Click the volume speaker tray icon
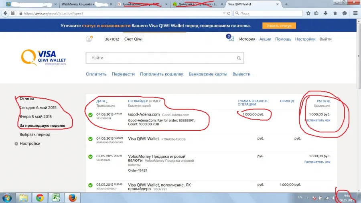Image resolution: width=361 pixels, height=203 pixels. tap(333, 198)
